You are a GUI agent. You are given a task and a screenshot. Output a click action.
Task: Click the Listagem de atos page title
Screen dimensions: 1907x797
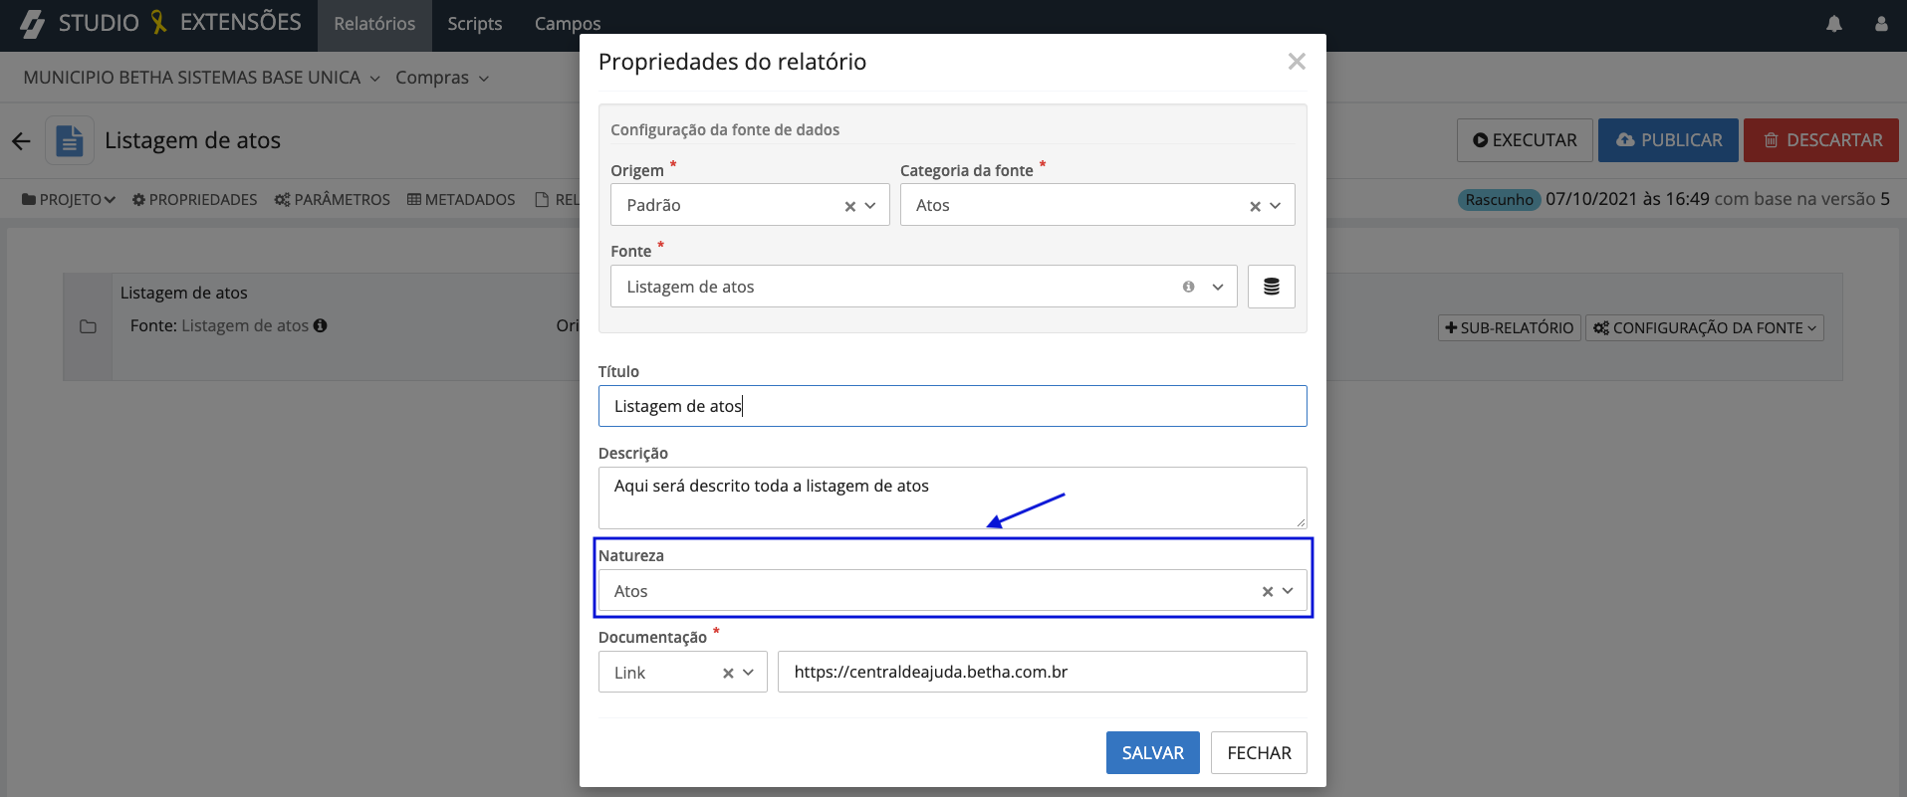coord(193,140)
